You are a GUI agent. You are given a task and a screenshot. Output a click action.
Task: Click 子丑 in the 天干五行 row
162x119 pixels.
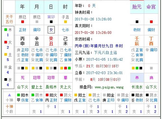coord(65,17)
